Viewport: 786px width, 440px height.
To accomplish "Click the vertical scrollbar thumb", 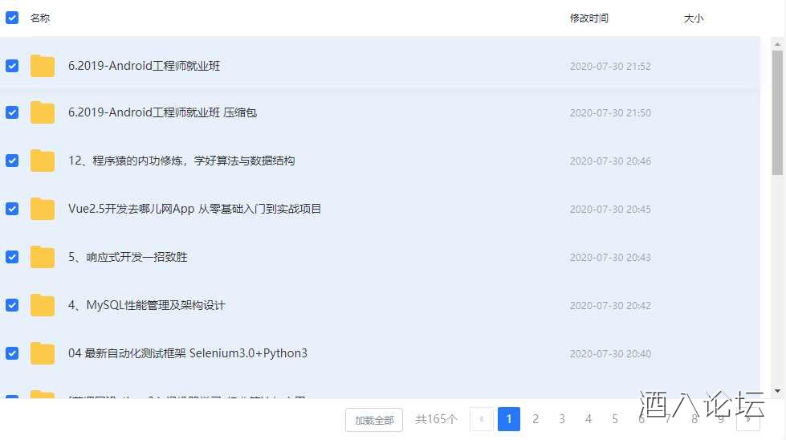I will 777,112.
